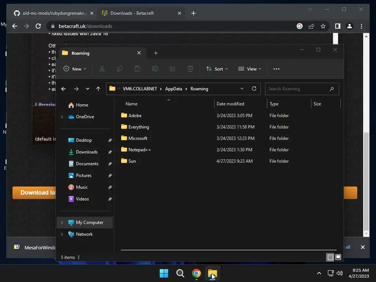Open taskbar Search
The height and width of the screenshot is (282, 376).
point(180,273)
